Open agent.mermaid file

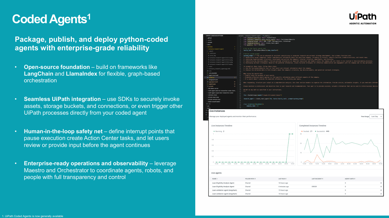click(x=212, y=75)
